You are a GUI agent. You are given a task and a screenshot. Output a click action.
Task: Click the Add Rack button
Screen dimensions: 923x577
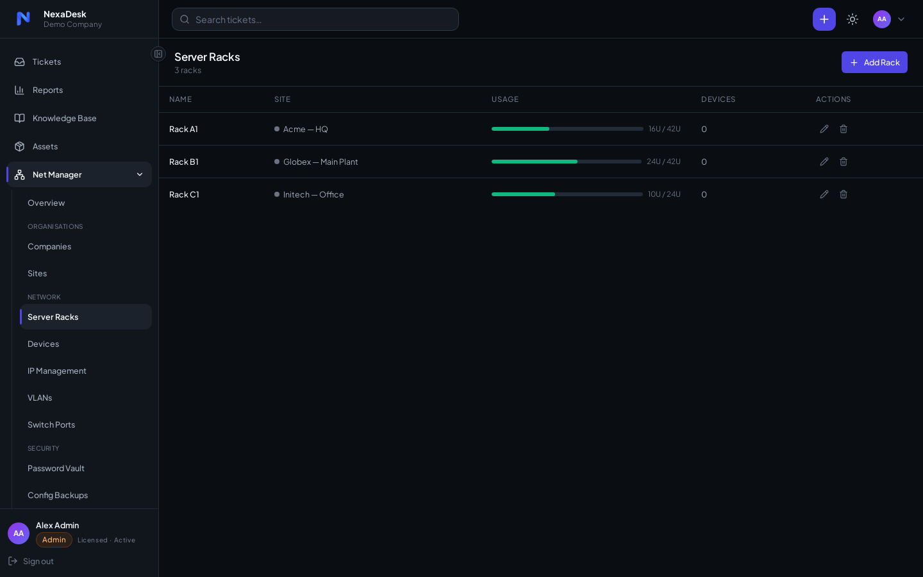click(x=874, y=62)
